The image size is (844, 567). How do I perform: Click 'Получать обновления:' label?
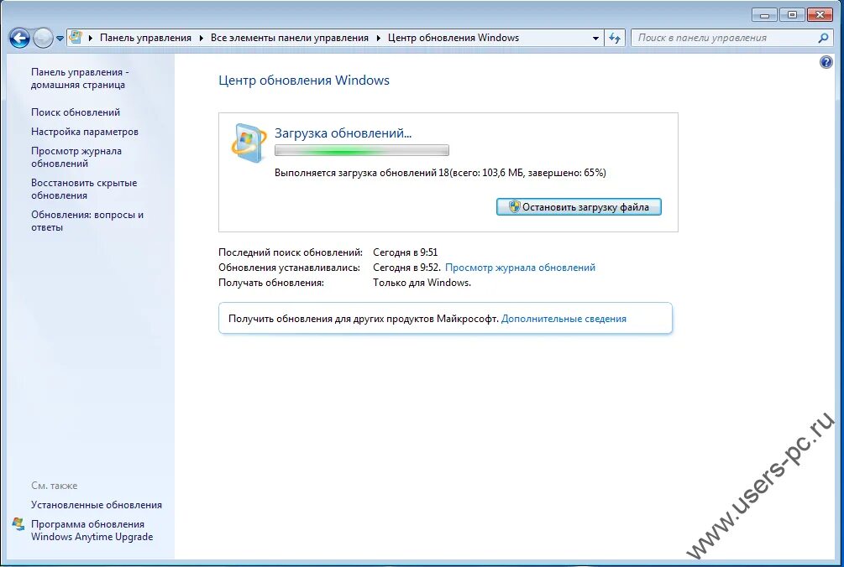point(270,282)
